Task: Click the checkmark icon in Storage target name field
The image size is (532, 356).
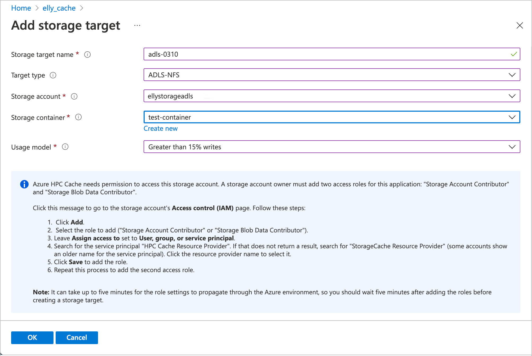Action: [514, 54]
